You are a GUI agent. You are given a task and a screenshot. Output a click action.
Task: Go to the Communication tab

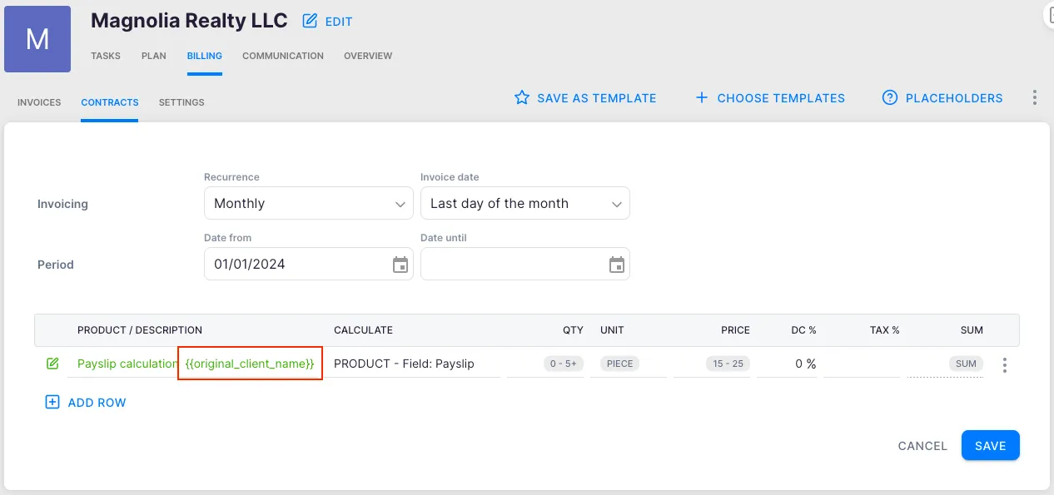coord(283,56)
